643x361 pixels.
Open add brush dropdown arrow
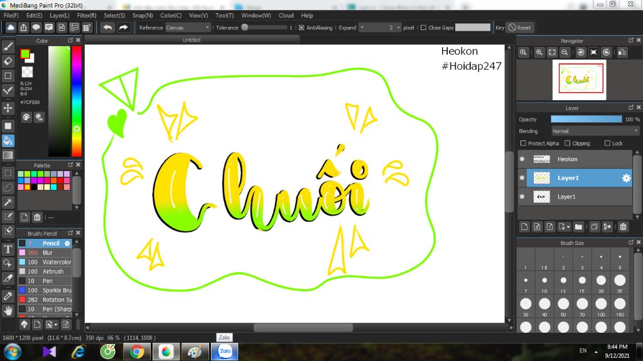pos(51,325)
